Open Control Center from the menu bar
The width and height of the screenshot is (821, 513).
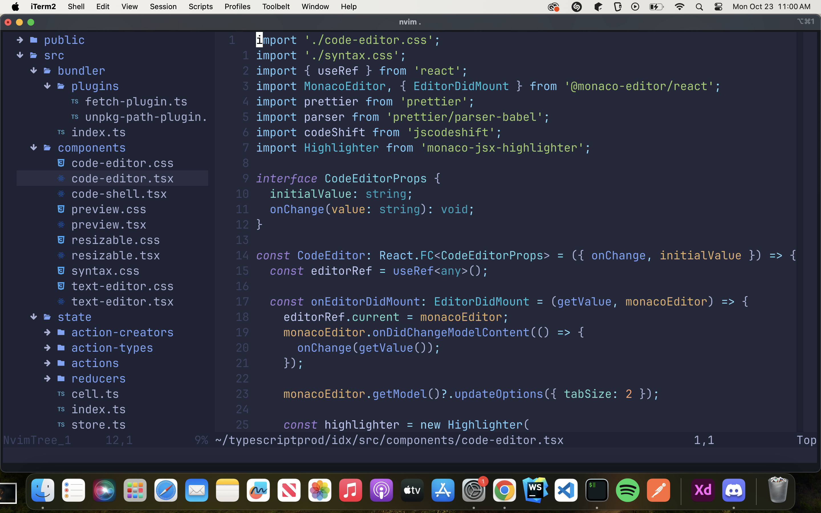point(718,7)
